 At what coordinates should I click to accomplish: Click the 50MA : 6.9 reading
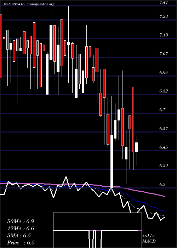click(21, 221)
